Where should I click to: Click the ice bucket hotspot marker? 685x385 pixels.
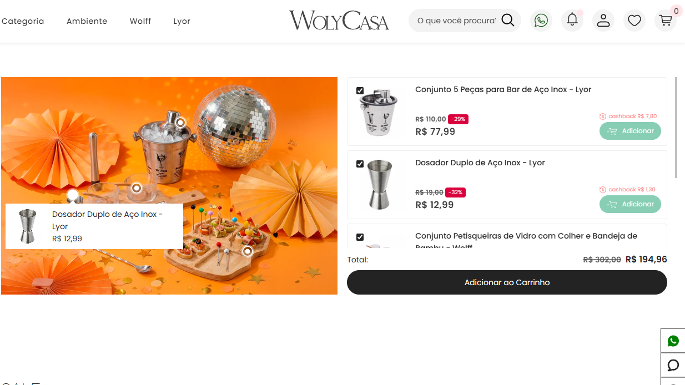tap(180, 122)
